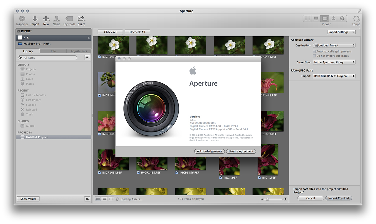Open RAW+JPEG Import pairs dropdown
376x224 pixels.
click(334, 76)
